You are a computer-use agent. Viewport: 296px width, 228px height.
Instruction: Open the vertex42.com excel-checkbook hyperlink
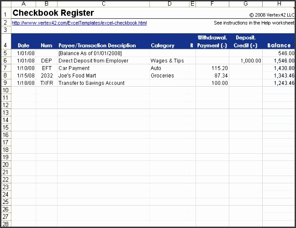[x=79, y=23]
